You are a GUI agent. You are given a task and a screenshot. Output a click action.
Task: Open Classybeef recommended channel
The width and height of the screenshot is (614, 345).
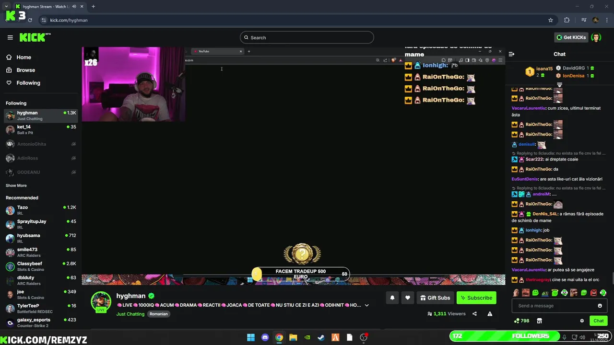41,266
